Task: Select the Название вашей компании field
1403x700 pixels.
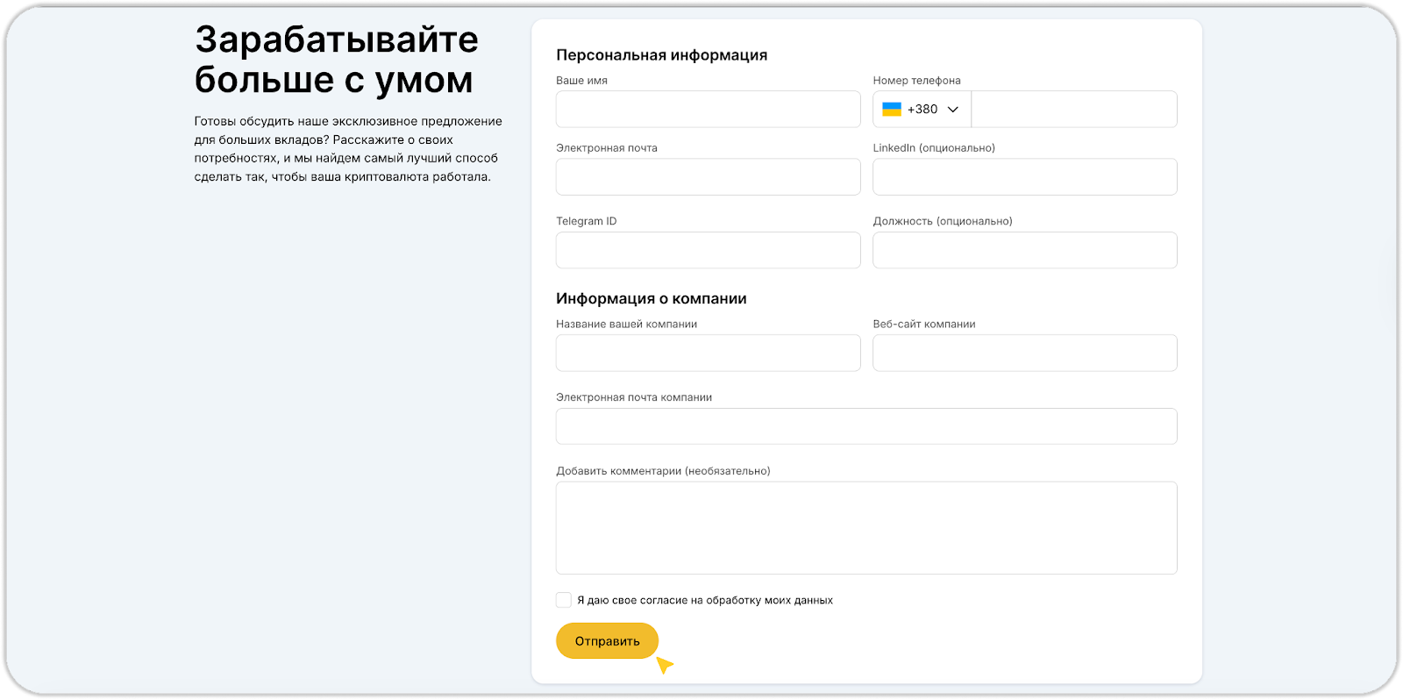Action: (708, 353)
